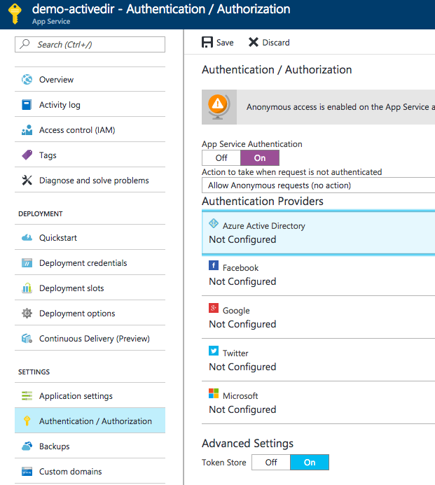
Task: Switch Token Store to On
Action: (310, 462)
